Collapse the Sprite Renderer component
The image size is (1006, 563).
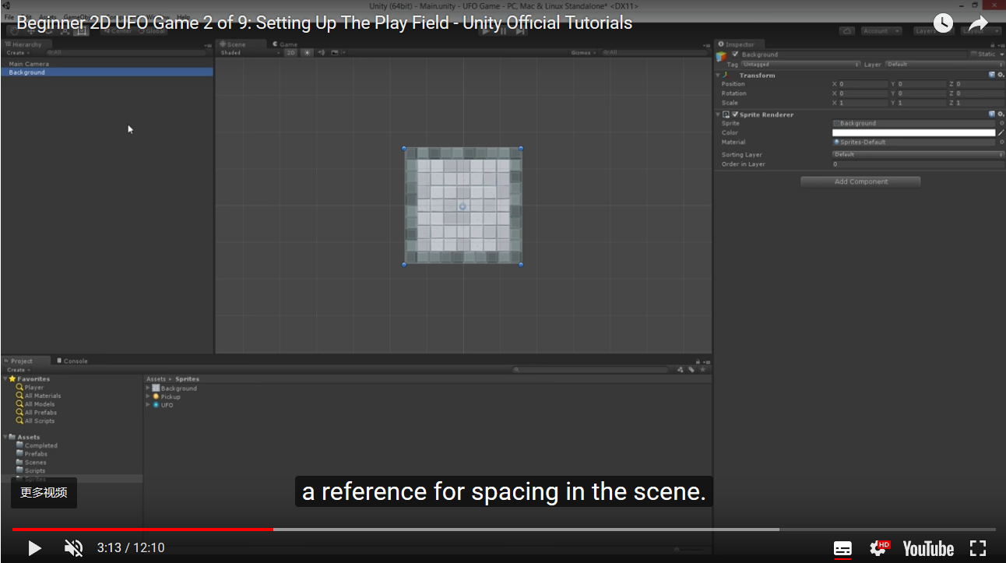[x=718, y=114]
